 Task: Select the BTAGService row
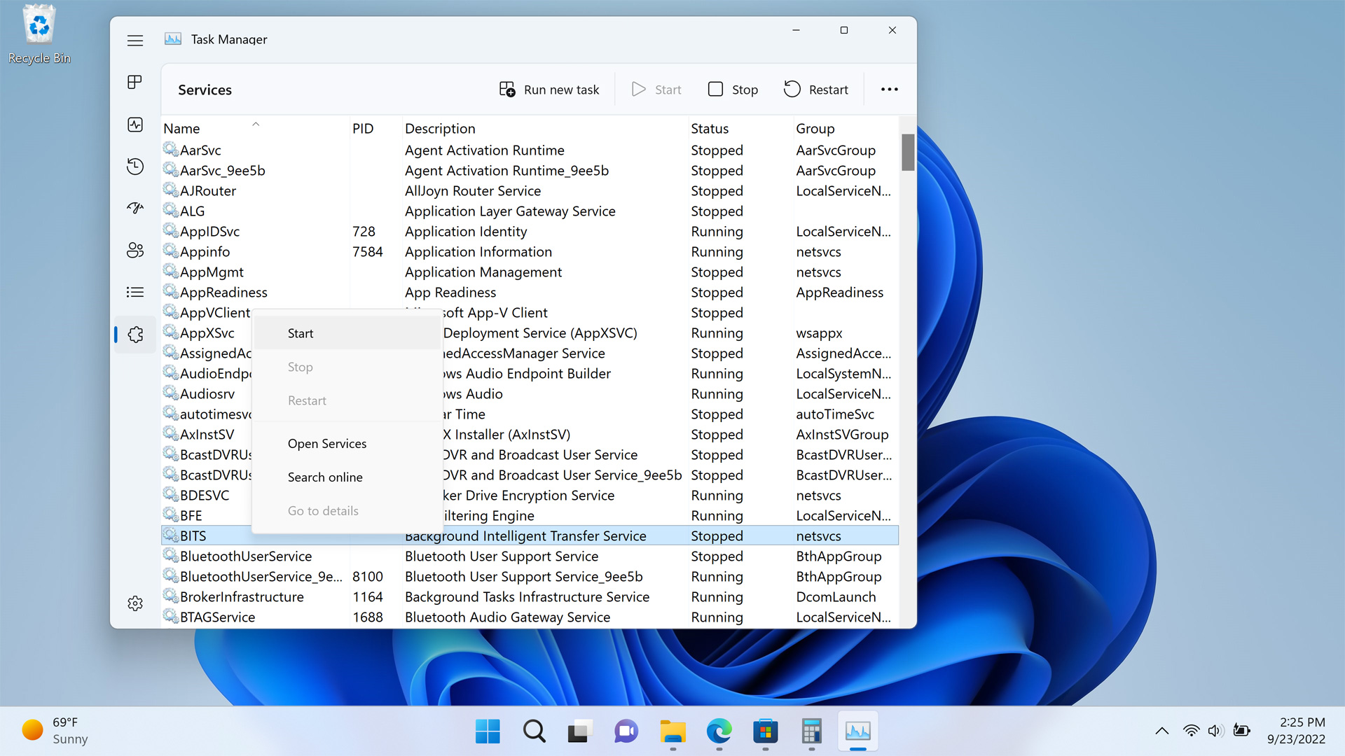[217, 617]
